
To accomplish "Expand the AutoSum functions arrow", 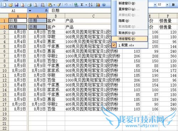I will coord(86,5).
